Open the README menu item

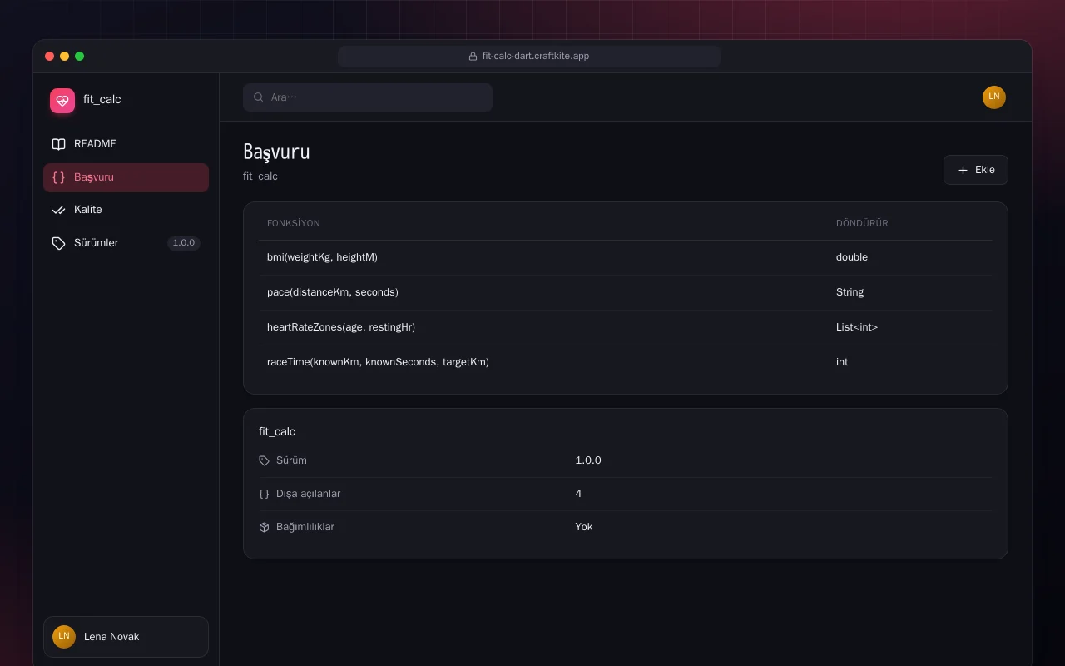pos(126,144)
